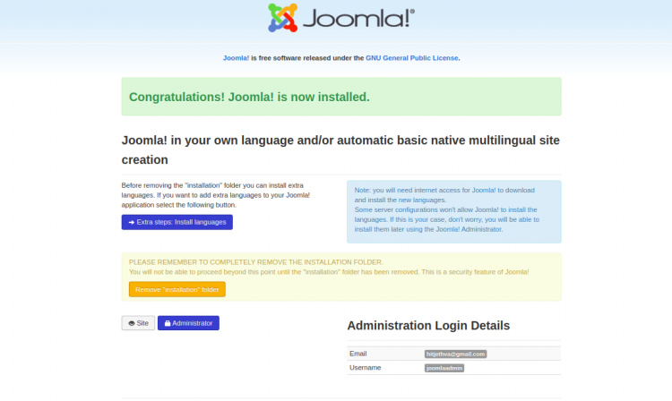
Task: Click the Administration Login Details heading
Action: point(428,326)
